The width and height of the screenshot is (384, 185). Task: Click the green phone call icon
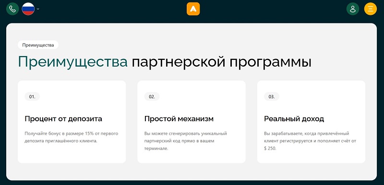[x=12, y=9]
